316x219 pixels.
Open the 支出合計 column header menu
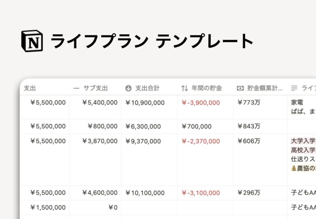point(149,88)
